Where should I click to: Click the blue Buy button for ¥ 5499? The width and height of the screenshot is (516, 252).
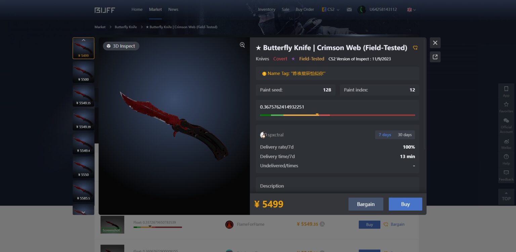coord(405,204)
